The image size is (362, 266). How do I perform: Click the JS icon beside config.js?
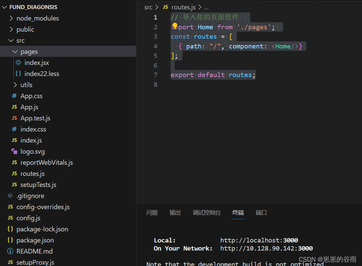[10, 218]
